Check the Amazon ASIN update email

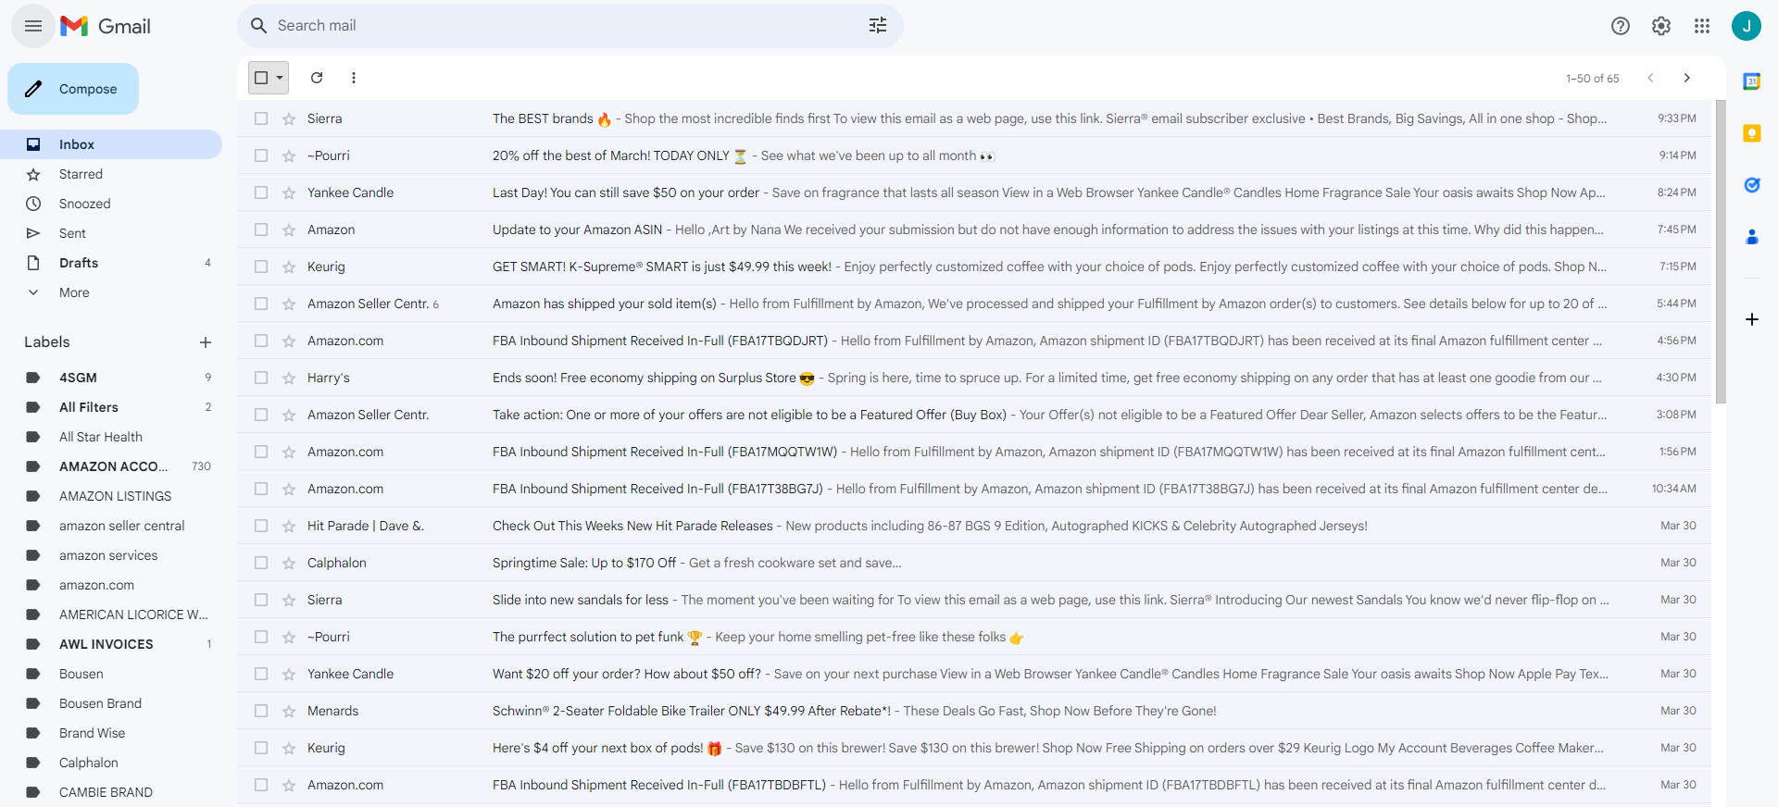[x=261, y=230]
